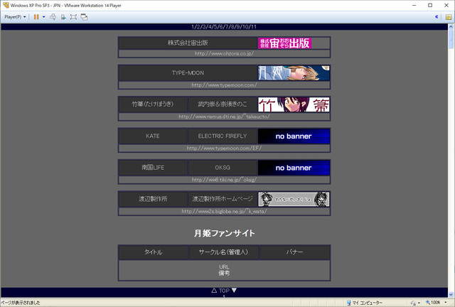Click the TYPE-MOON 月姫 banner image
Viewport: 455px width, 307px height.
(x=294, y=72)
